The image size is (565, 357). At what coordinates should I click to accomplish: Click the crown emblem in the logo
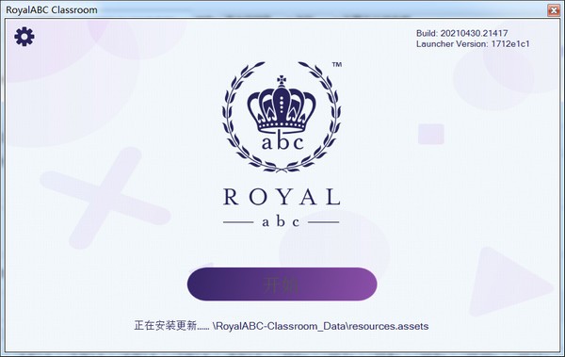282,105
